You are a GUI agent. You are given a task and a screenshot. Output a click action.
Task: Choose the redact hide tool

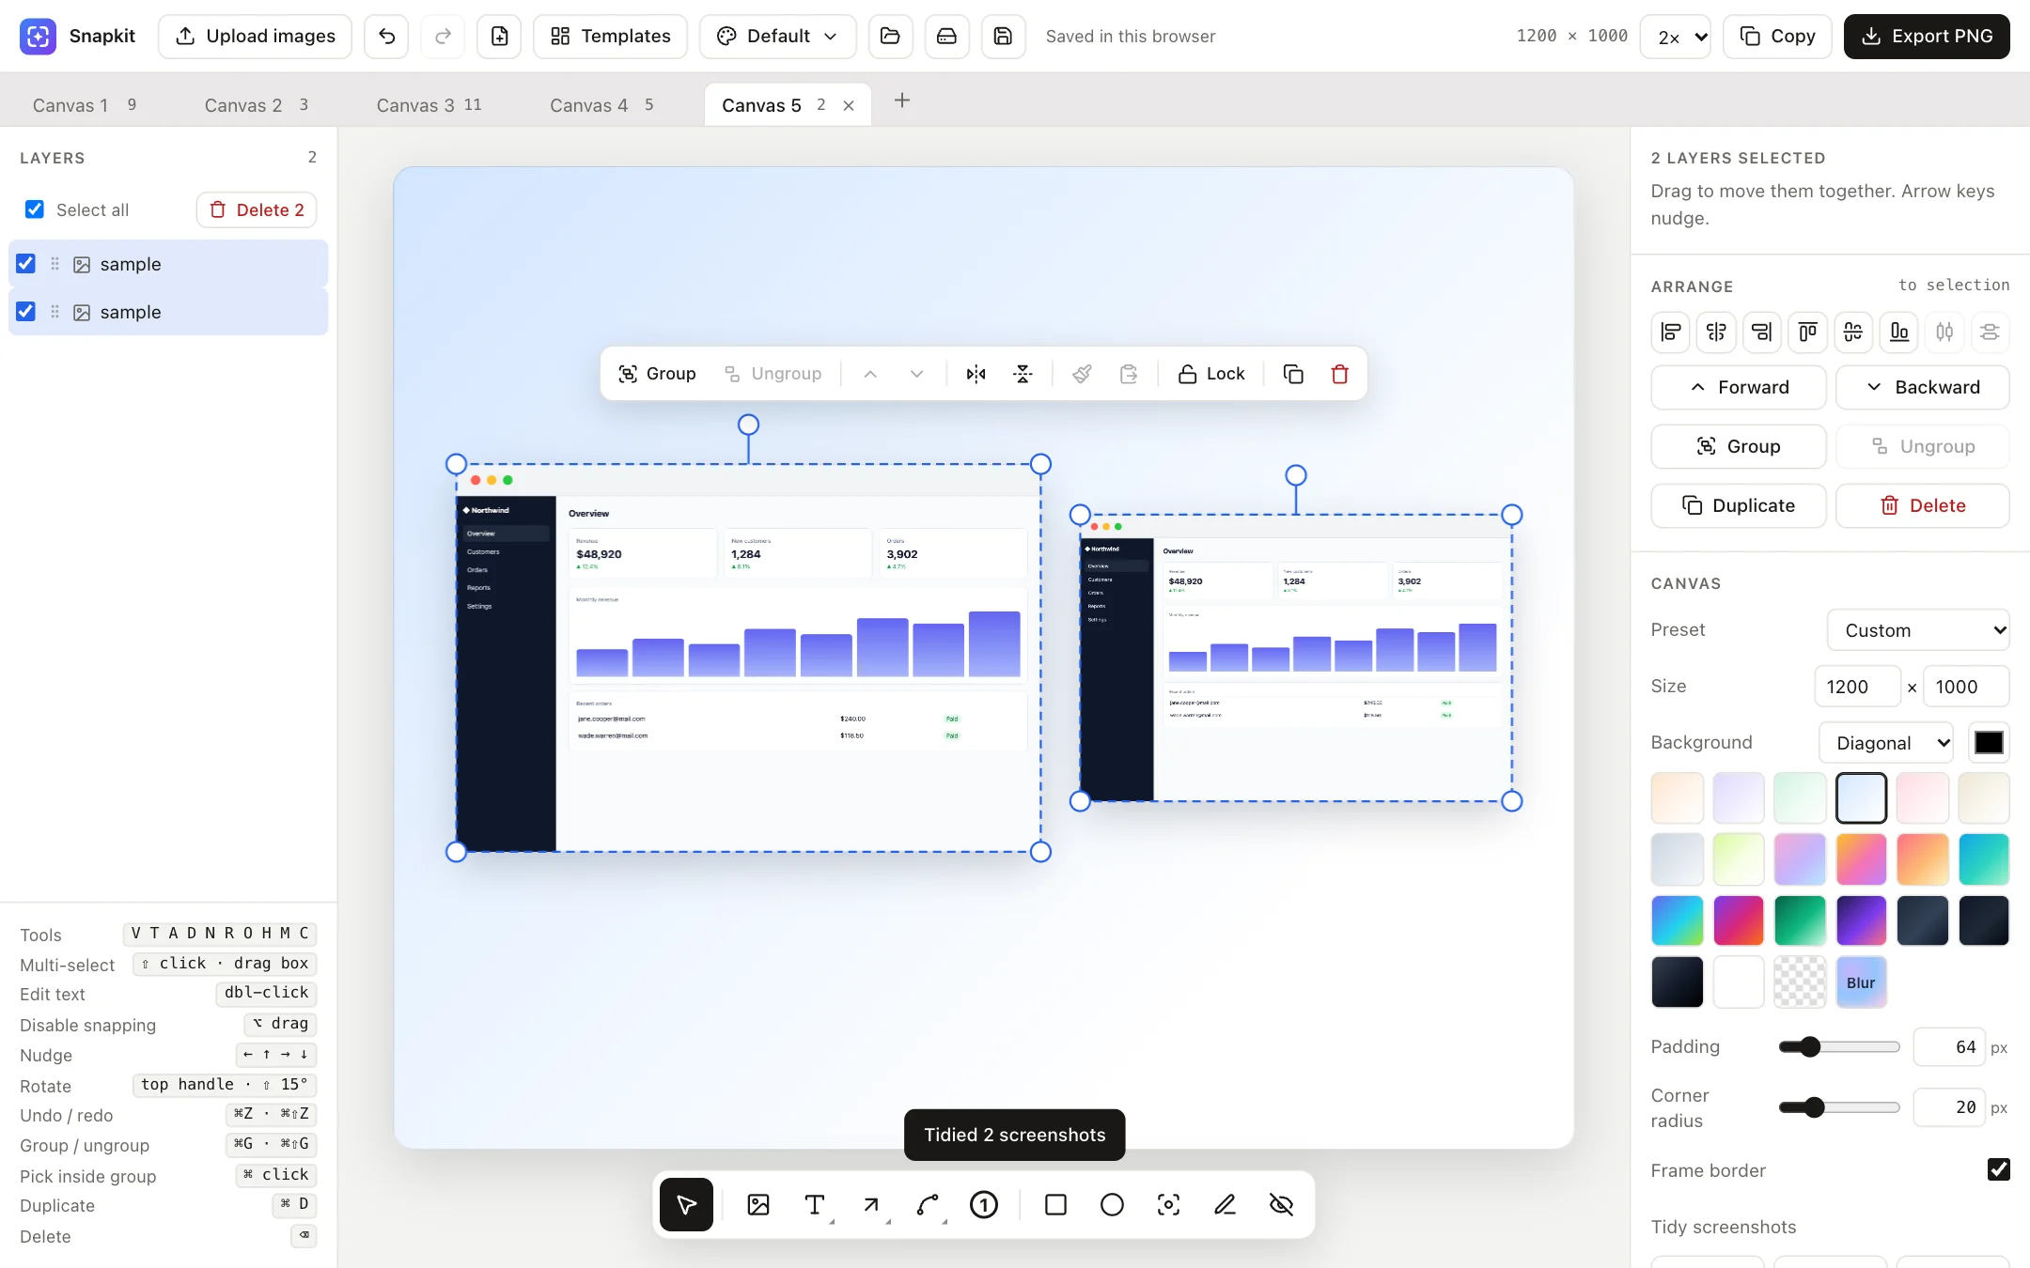1281,1204
